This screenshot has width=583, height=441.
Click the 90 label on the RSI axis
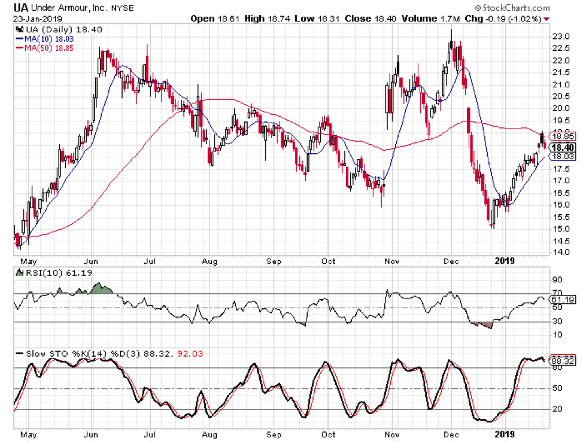[x=557, y=279]
